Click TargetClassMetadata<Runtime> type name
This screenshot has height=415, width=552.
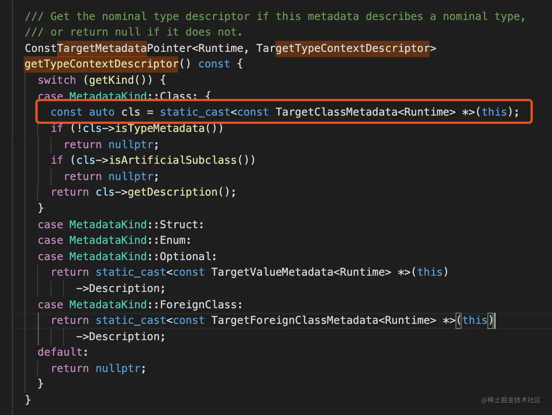pyautogui.click(x=365, y=112)
